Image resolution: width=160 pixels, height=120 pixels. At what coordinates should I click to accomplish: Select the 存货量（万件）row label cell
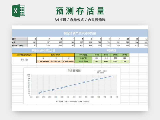click(20, 45)
